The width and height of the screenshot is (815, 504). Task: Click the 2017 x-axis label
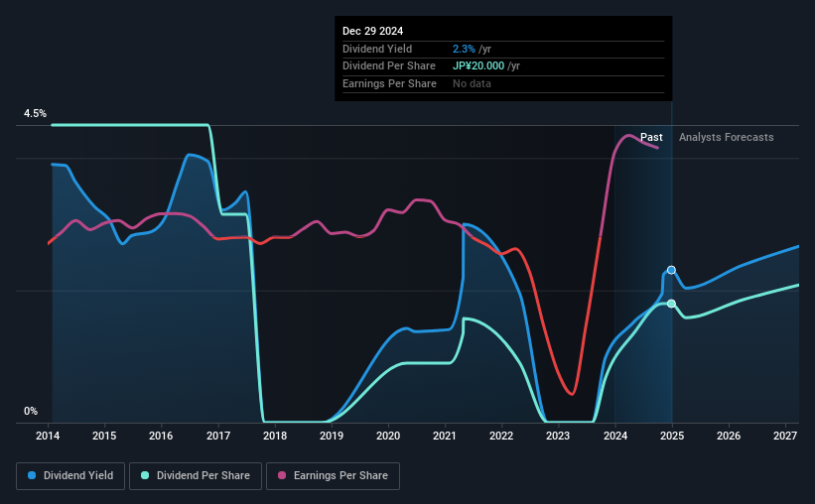tap(218, 436)
